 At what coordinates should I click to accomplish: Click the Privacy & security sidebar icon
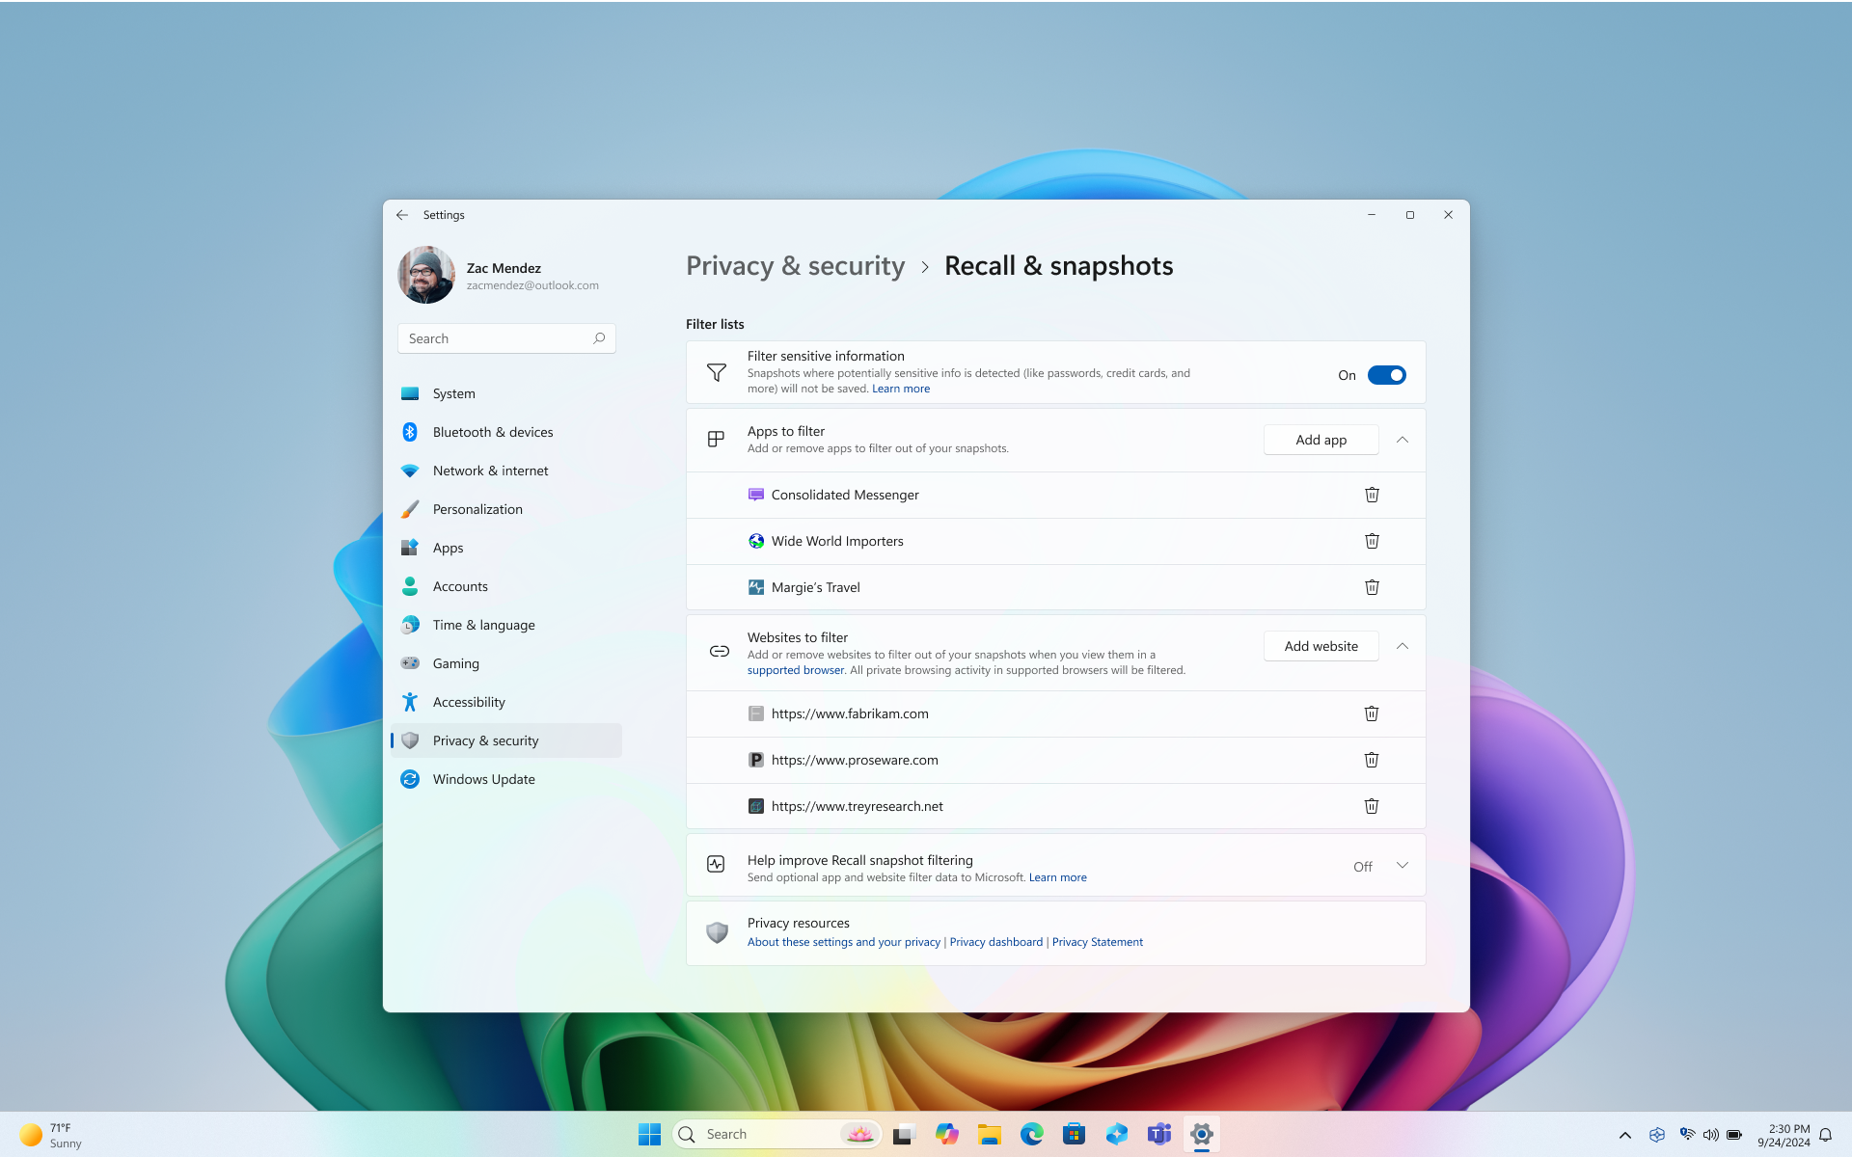(x=411, y=740)
